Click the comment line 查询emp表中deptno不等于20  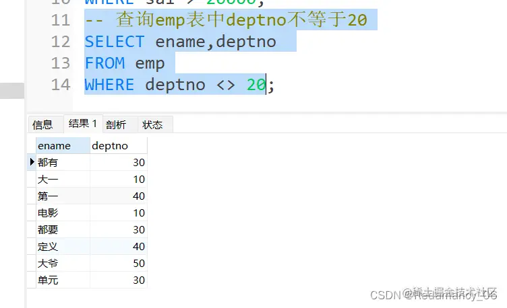[x=226, y=20]
